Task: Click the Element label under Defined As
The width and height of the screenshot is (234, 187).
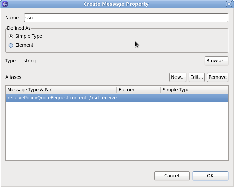Action: 24,45
